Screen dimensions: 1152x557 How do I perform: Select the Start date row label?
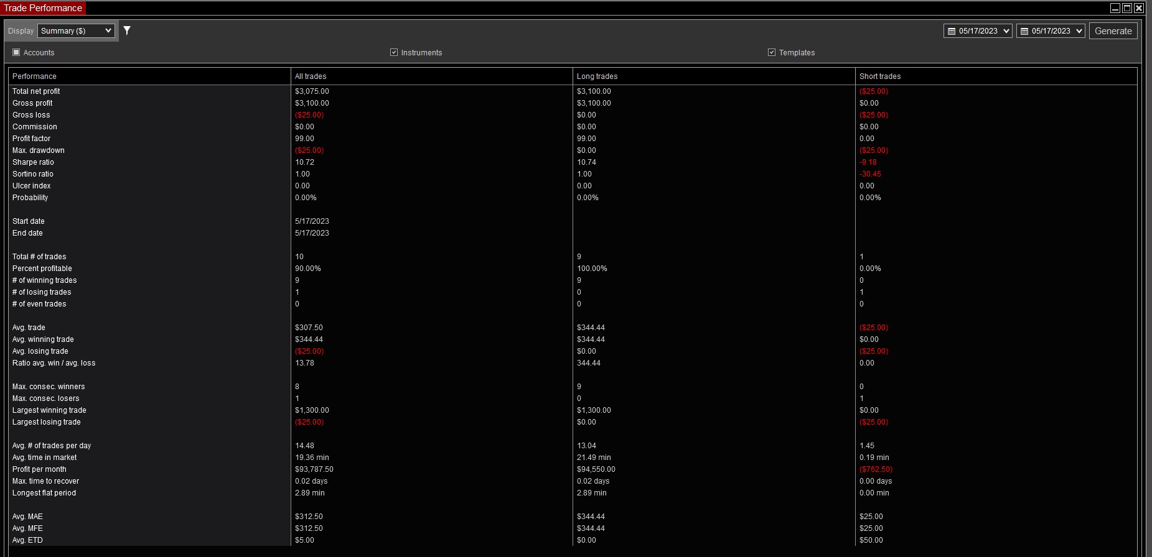pos(29,221)
